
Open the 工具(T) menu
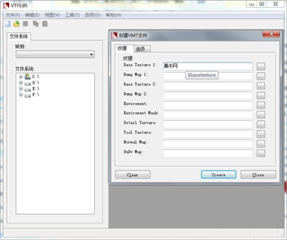pos(72,15)
